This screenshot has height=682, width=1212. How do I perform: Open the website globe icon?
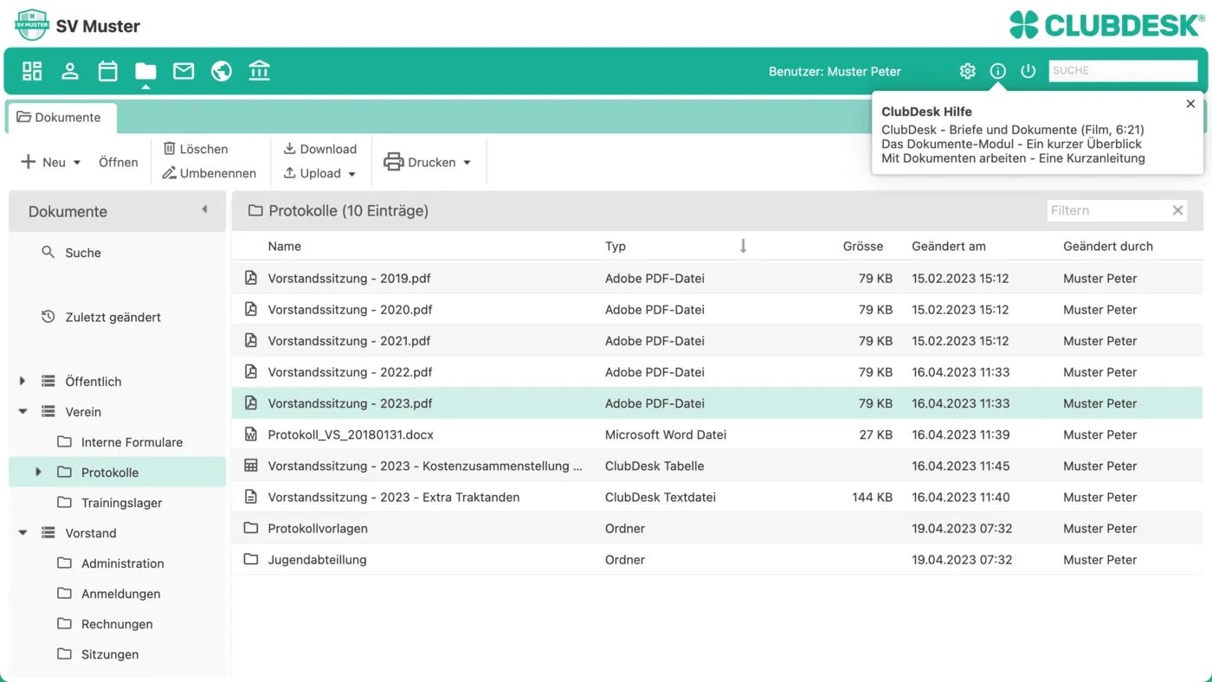[222, 71]
